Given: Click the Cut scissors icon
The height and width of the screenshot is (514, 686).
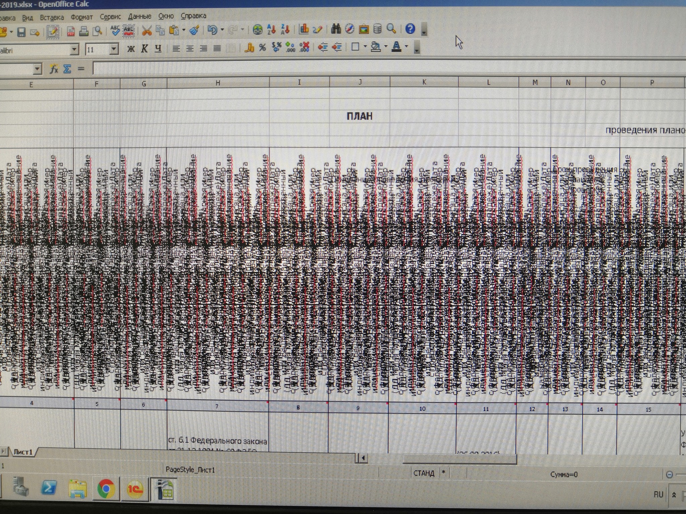Looking at the screenshot, I should 147,31.
